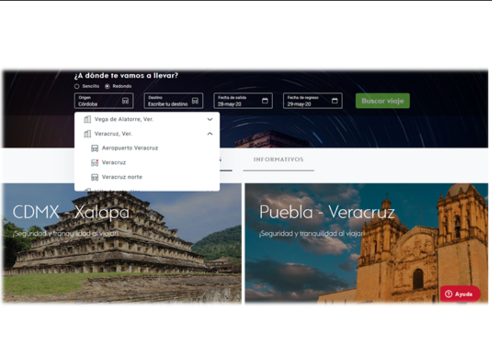Open the red Ayuda help button

tap(460, 294)
